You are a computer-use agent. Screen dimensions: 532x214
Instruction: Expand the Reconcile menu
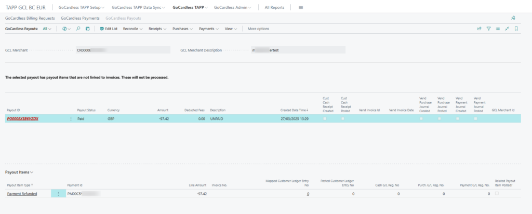(132, 29)
